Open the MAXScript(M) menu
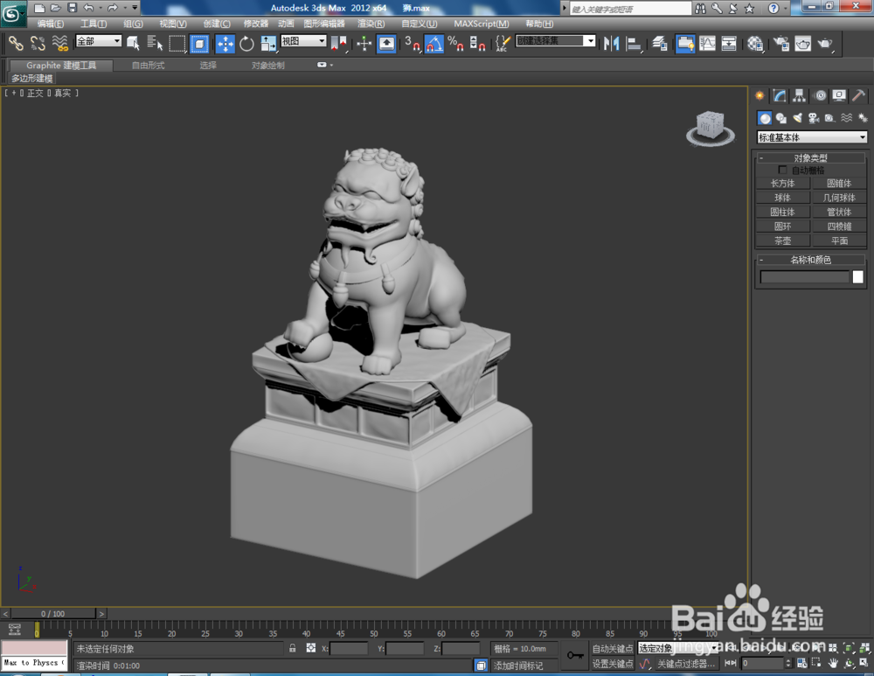 [481, 24]
